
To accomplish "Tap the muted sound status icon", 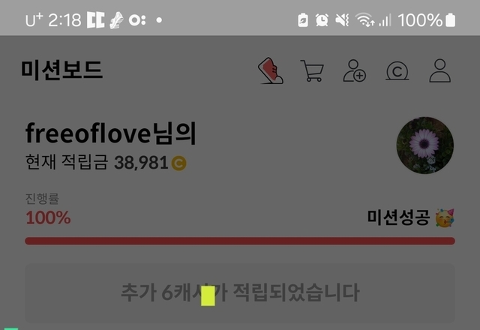I will (x=342, y=20).
